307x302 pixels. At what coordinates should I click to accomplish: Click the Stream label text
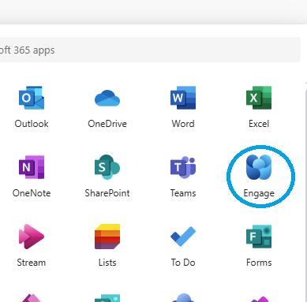pyautogui.click(x=32, y=263)
